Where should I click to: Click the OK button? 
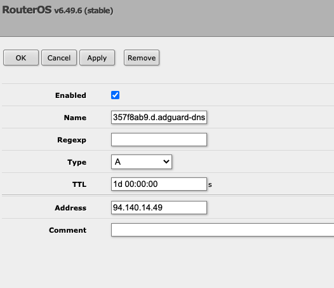point(21,58)
